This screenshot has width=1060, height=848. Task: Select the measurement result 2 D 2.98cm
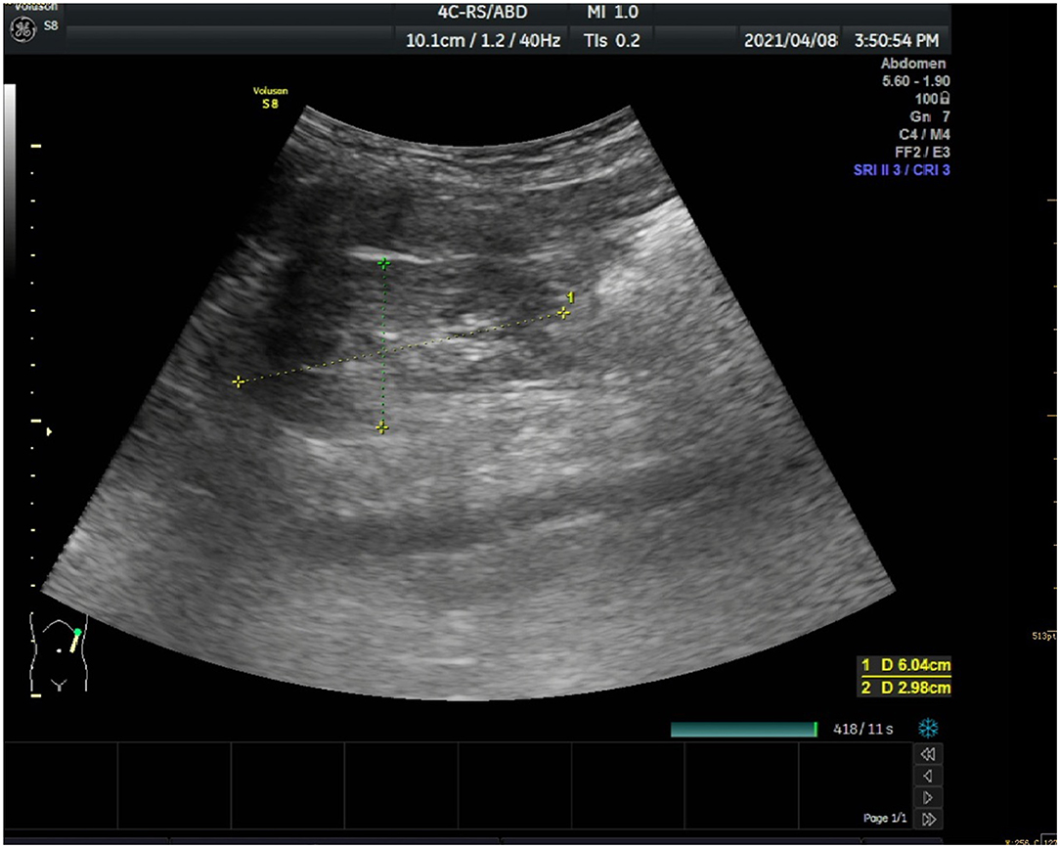coord(905,688)
